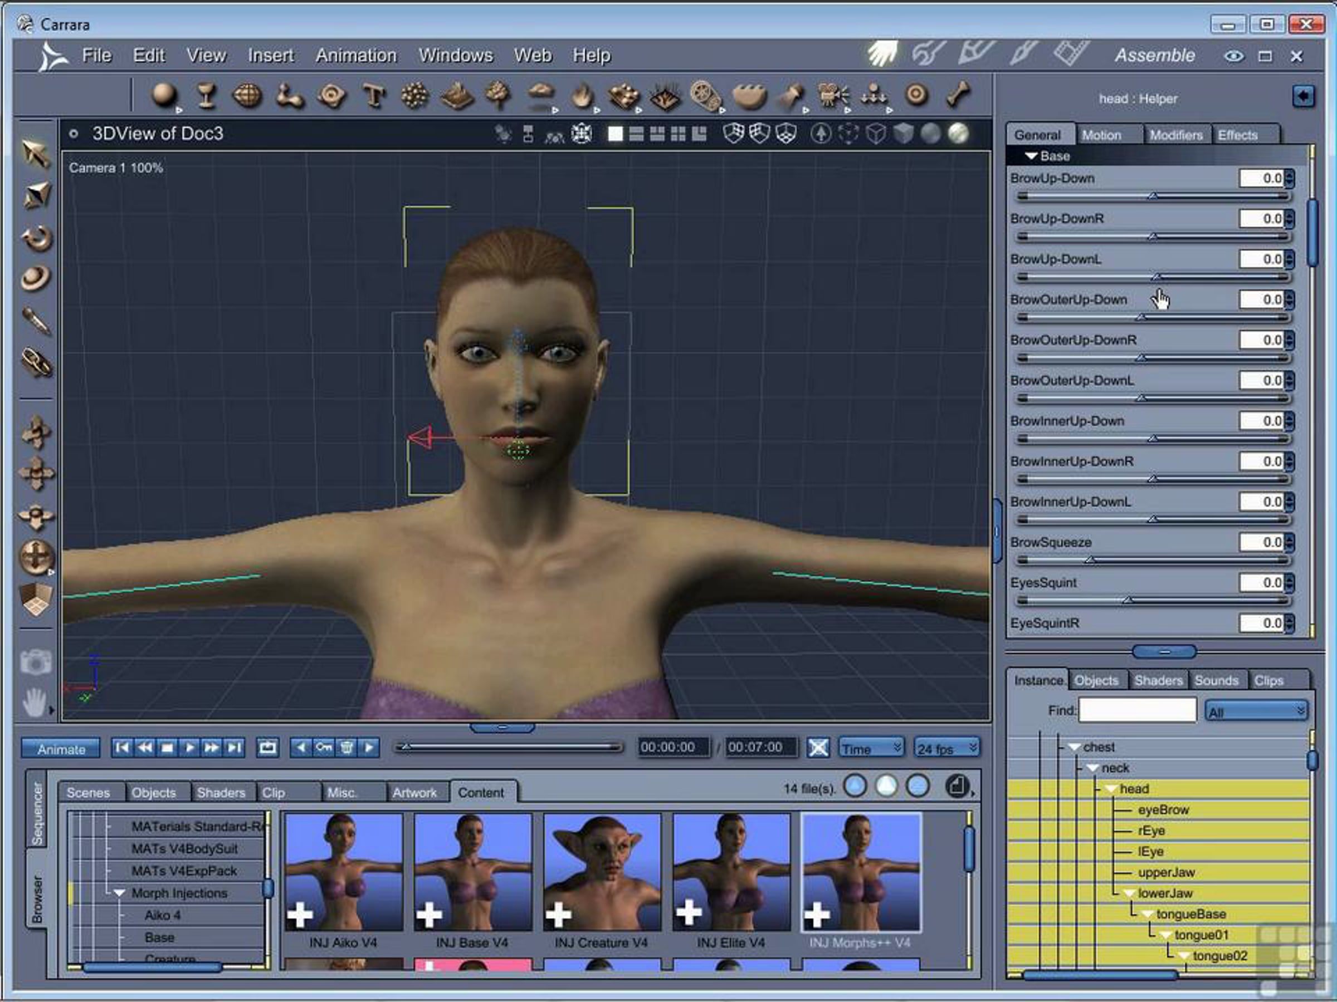Open the Sequencer side tab
The height and width of the screenshot is (1002, 1337).
(37, 813)
